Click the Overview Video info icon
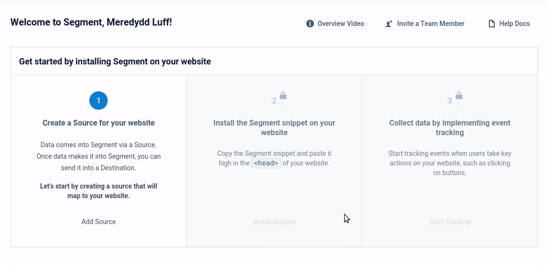The width and height of the screenshot is (549, 265). 310,24
